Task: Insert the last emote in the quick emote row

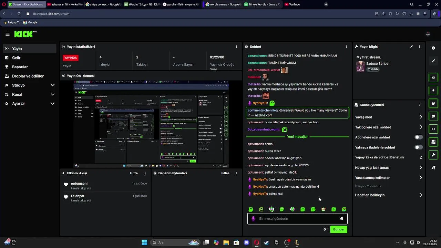Action: (344, 209)
